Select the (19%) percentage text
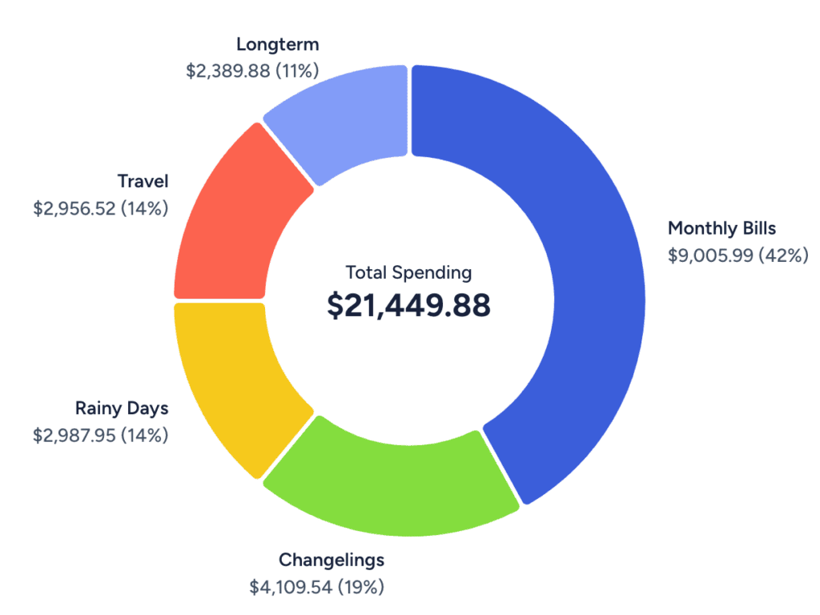 click(360, 586)
